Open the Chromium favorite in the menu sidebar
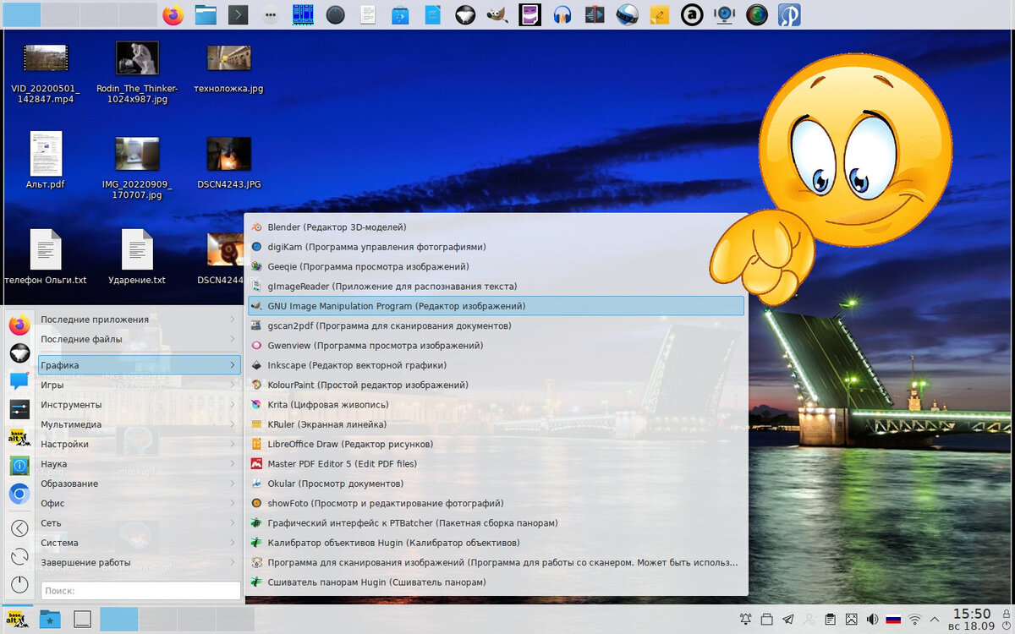1015x634 pixels. [x=19, y=495]
